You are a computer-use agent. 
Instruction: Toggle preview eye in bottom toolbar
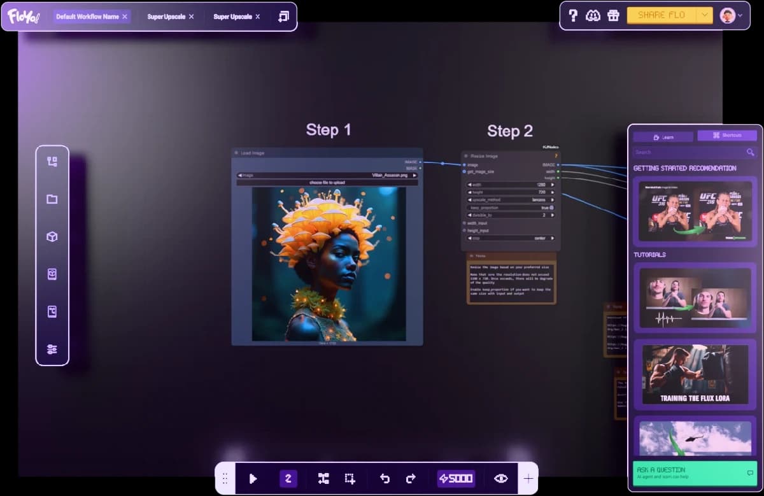pyautogui.click(x=502, y=478)
